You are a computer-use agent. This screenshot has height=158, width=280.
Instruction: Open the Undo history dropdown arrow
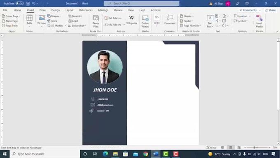click(37, 3)
